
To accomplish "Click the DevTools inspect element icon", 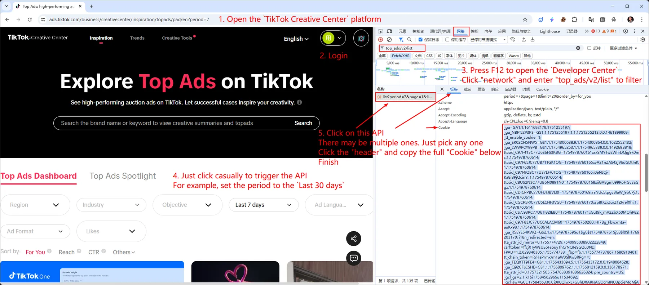I will [380, 31].
